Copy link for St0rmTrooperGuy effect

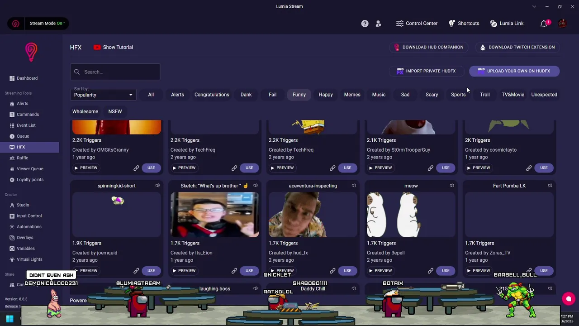click(x=431, y=168)
